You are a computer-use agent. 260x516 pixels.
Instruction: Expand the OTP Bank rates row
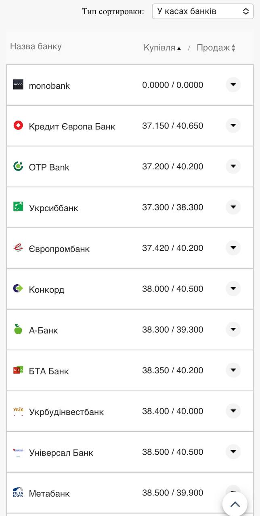[233, 166]
